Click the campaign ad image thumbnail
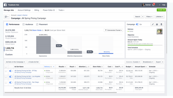 click(x=160, y=32)
